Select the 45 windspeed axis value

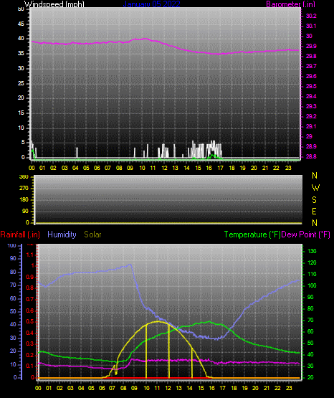(x=21, y=24)
